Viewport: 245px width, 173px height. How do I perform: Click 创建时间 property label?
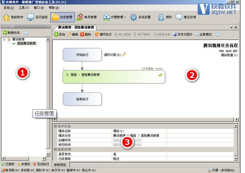tap(64, 140)
